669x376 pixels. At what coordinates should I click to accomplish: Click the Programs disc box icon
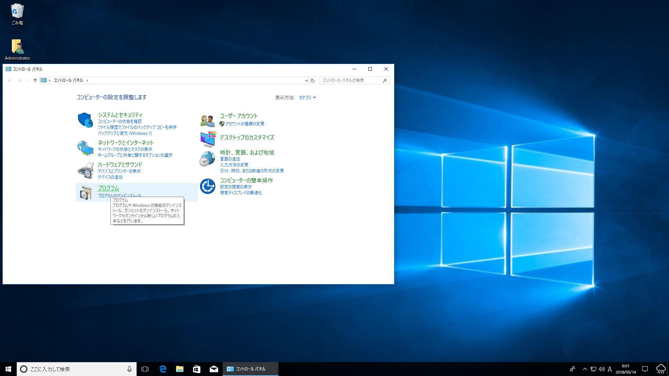click(x=85, y=193)
